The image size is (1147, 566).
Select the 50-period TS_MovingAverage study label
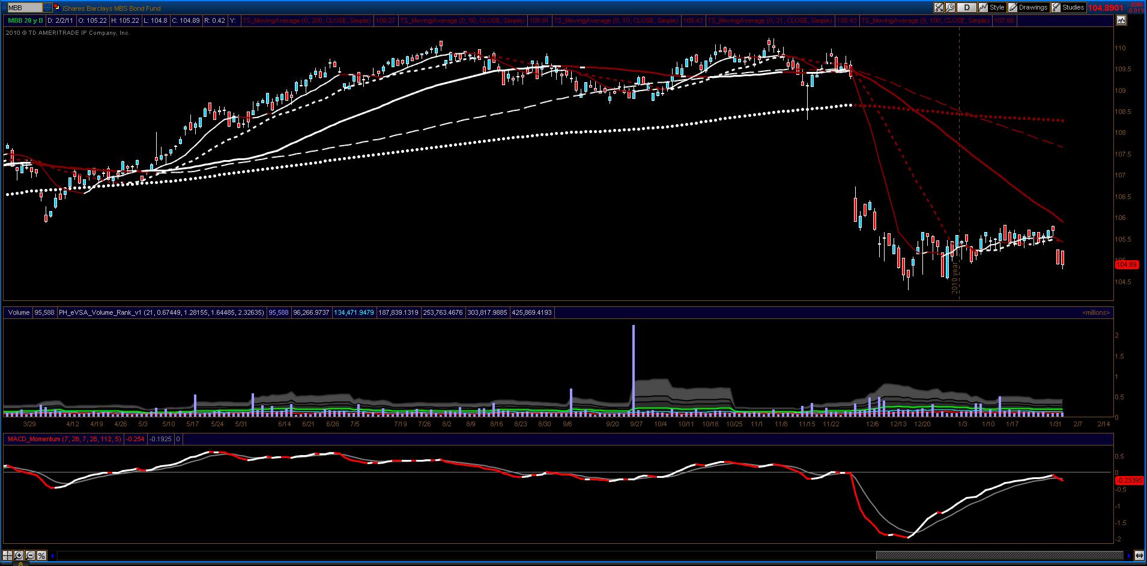coord(461,20)
